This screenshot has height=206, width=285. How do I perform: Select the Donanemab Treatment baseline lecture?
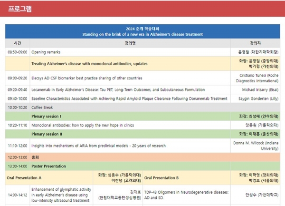(129, 98)
